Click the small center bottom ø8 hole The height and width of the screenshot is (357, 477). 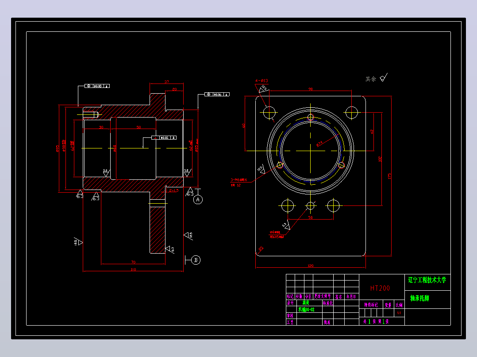[x=310, y=206]
